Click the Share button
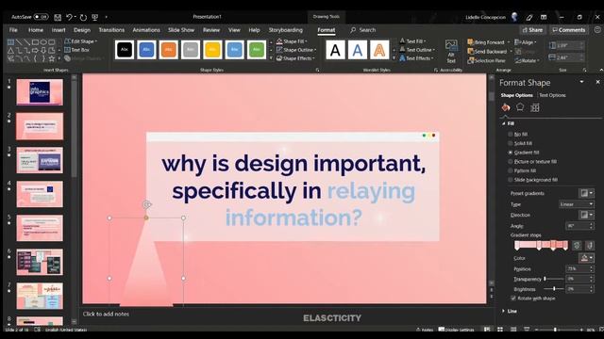 coord(532,30)
